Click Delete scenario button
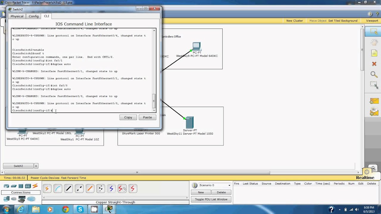381x214 pixels. (221, 192)
